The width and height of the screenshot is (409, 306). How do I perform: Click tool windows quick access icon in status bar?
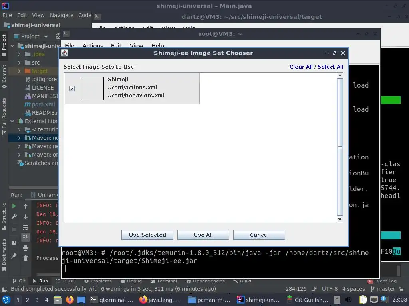pos(5,289)
